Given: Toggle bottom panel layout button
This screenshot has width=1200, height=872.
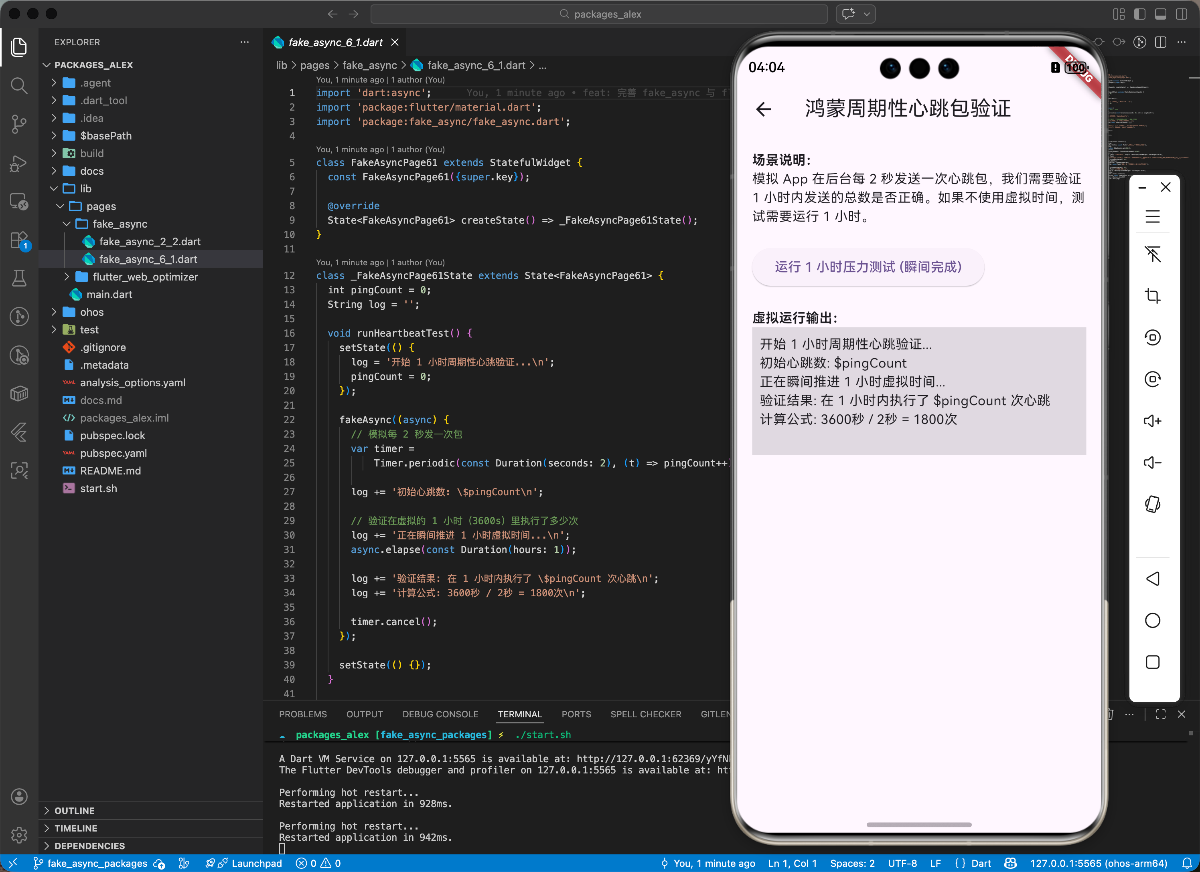Looking at the screenshot, I should (1160, 14).
